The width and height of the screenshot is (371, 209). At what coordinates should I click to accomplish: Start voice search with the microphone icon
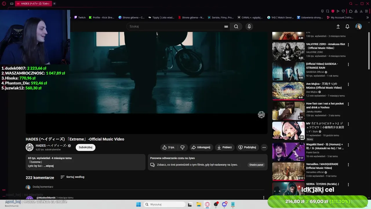[249, 26]
